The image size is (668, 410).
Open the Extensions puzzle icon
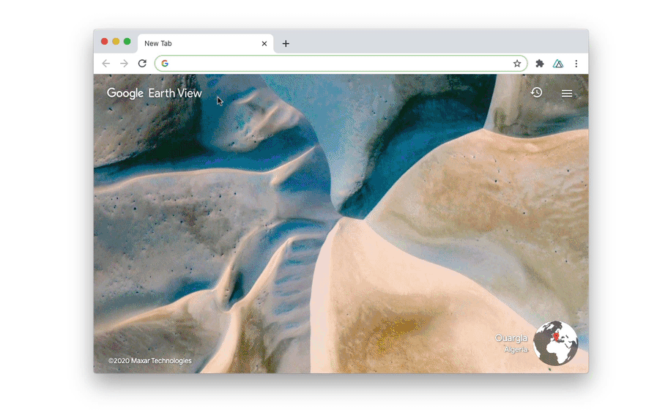(x=539, y=64)
